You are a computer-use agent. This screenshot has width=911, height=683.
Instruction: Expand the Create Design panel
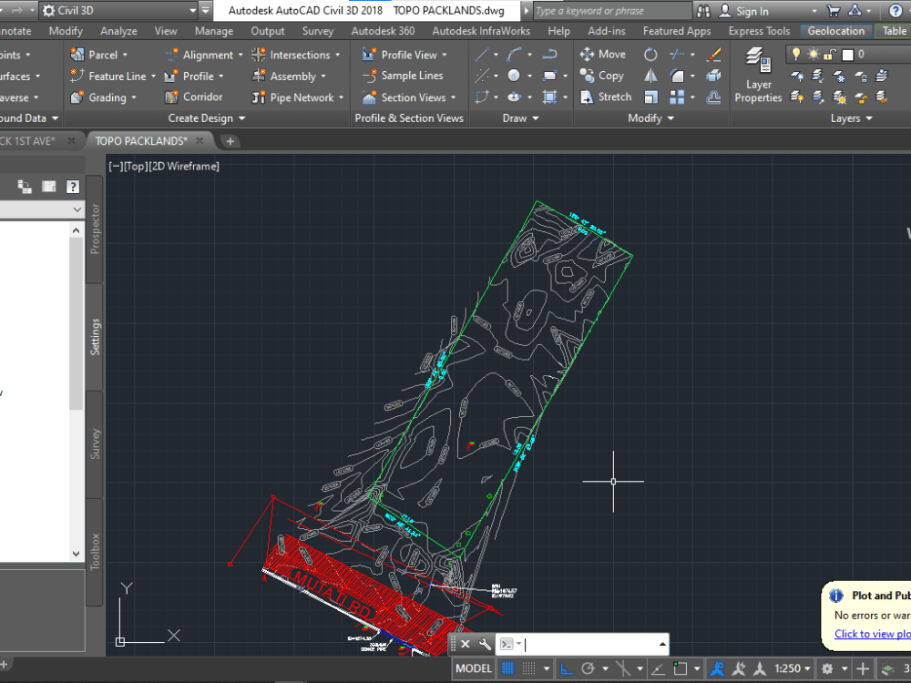pyautogui.click(x=206, y=118)
